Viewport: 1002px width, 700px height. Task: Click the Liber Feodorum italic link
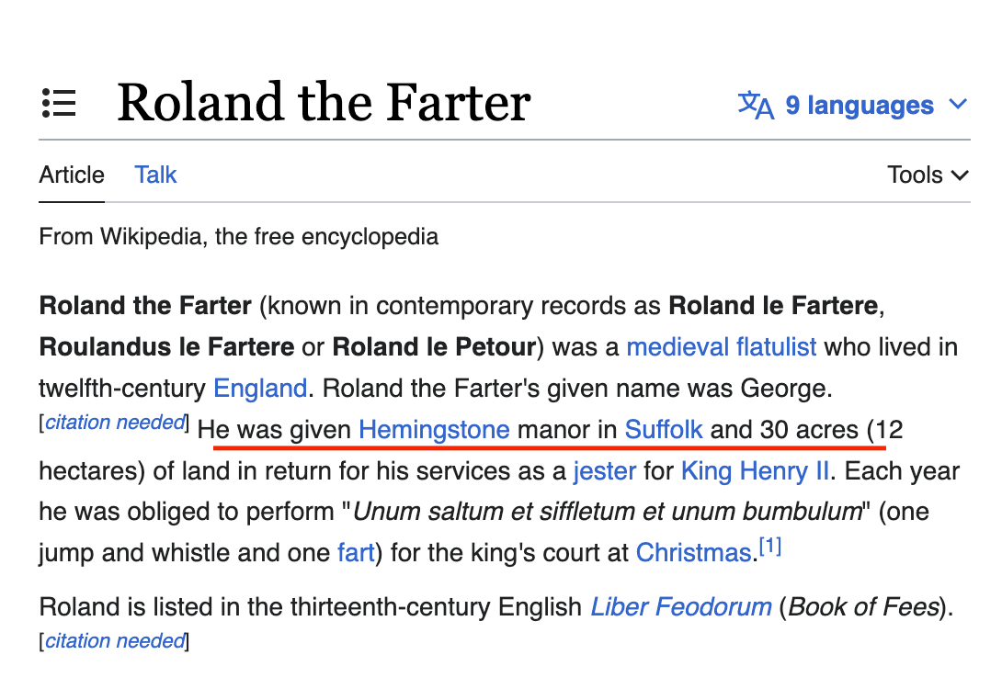pyautogui.click(x=680, y=607)
